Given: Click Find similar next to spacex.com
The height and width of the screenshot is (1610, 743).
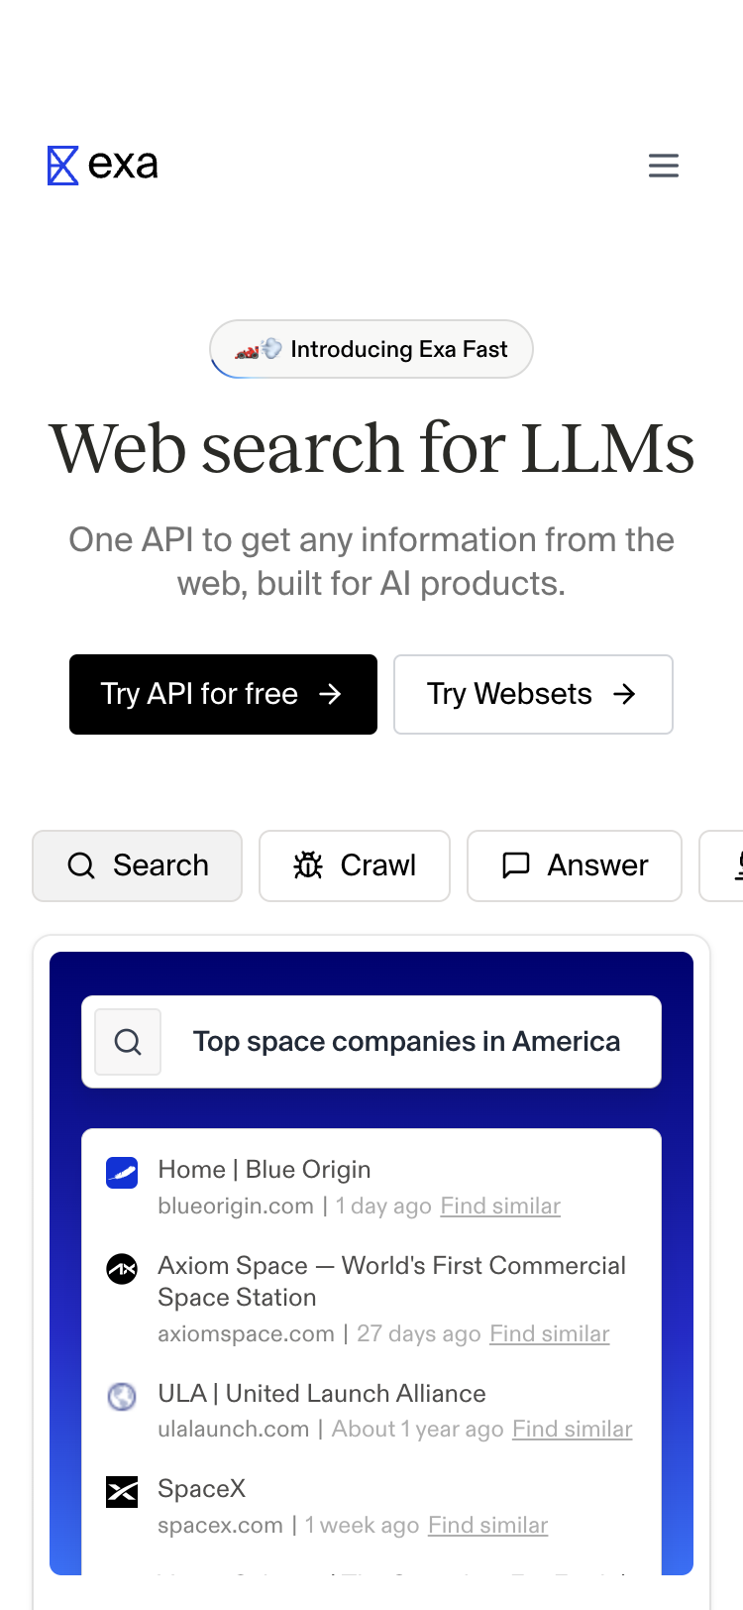Looking at the screenshot, I should point(487,1526).
